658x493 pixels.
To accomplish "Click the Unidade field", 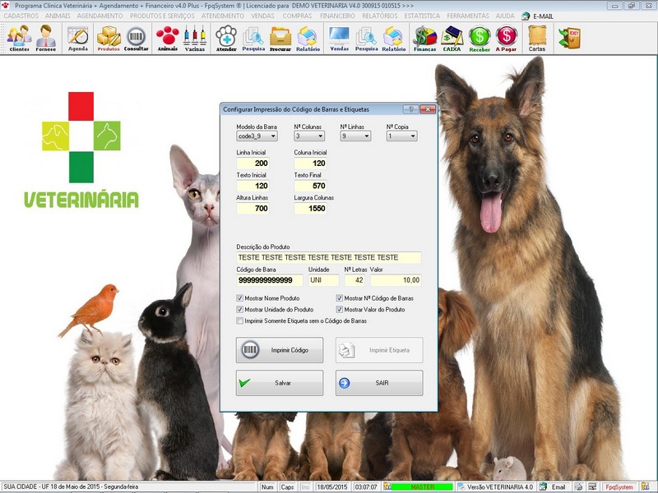I will point(323,280).
